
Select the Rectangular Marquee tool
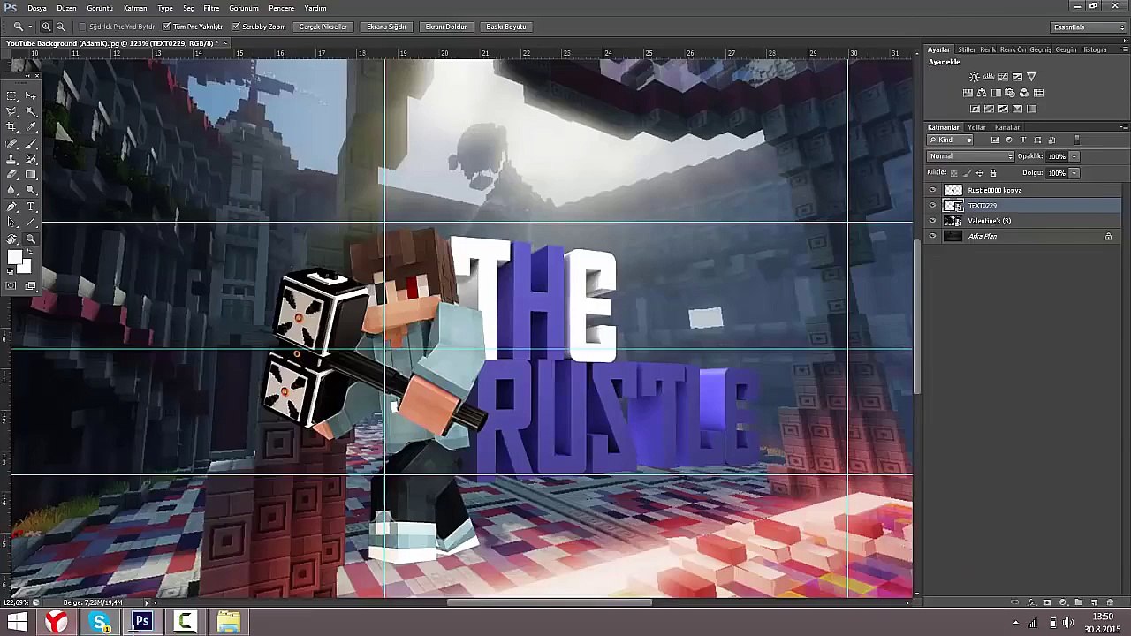(x=11, y=95)
